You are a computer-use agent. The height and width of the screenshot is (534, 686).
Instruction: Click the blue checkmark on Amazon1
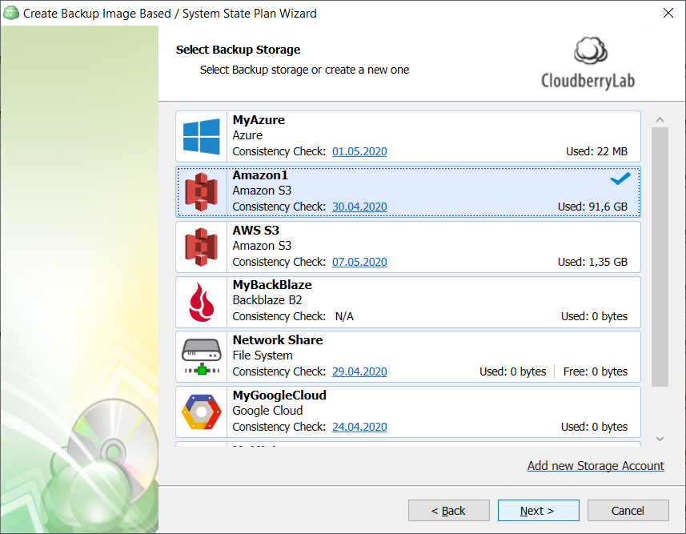pyautogui.click(x=620, y=179)
